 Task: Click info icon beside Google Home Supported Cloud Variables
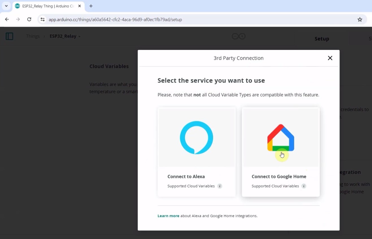[x=304, y=186]
